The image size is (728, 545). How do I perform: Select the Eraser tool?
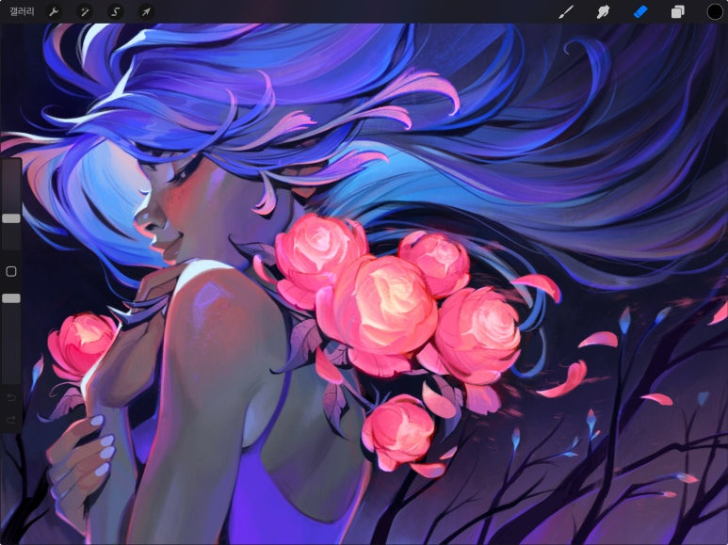[x=640, y=11]
